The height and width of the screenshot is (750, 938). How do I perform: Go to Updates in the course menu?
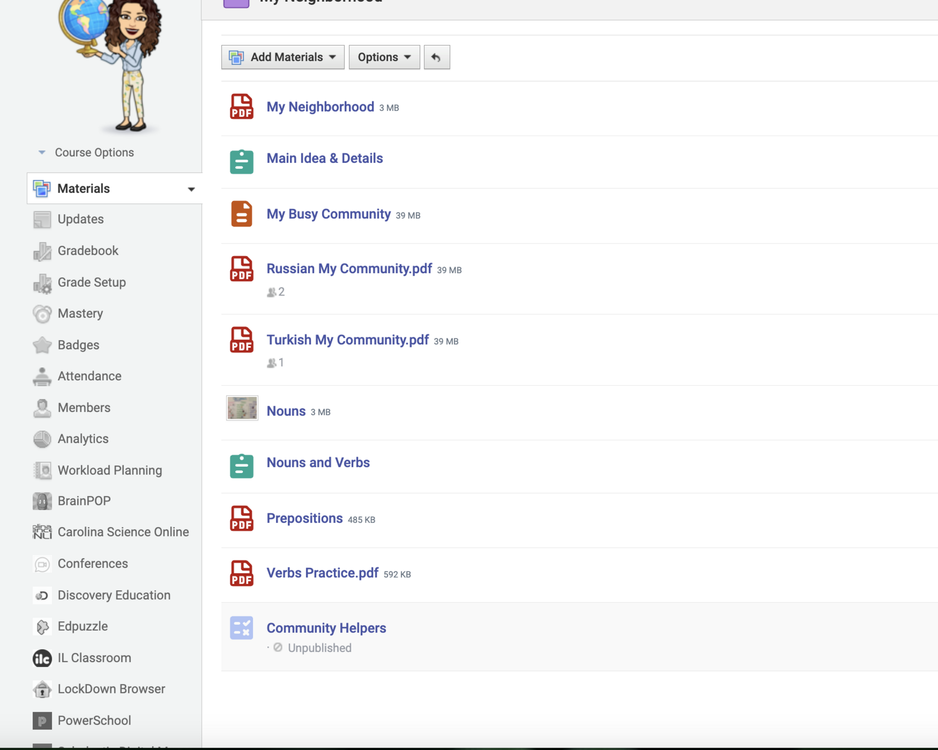tap(81, 219)
